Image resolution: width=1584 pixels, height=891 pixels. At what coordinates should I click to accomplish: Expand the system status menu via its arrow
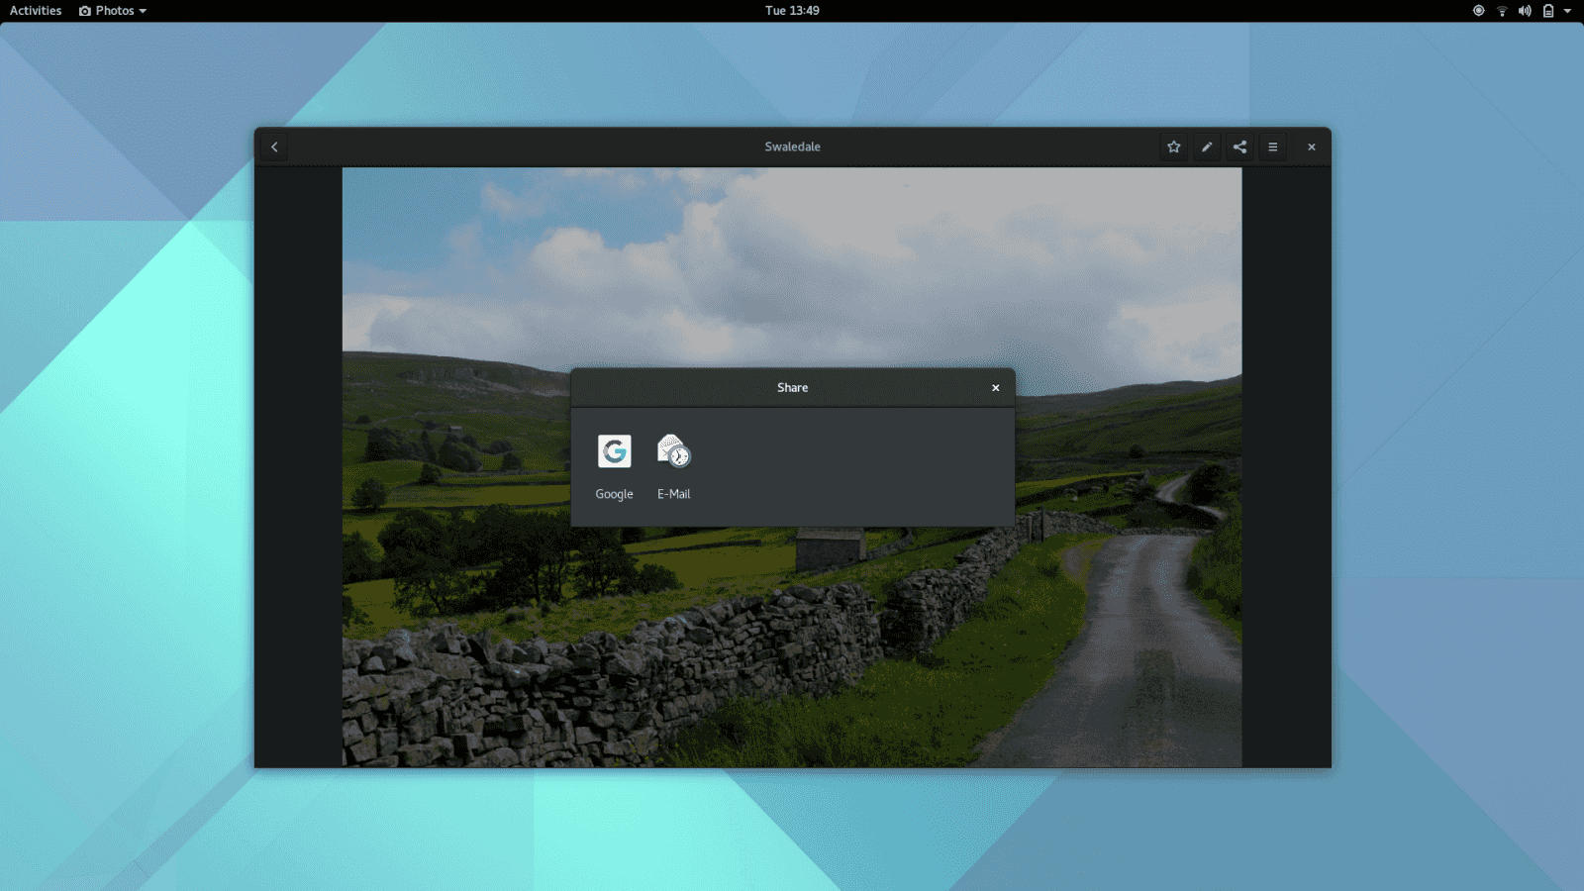point(1567,11)
